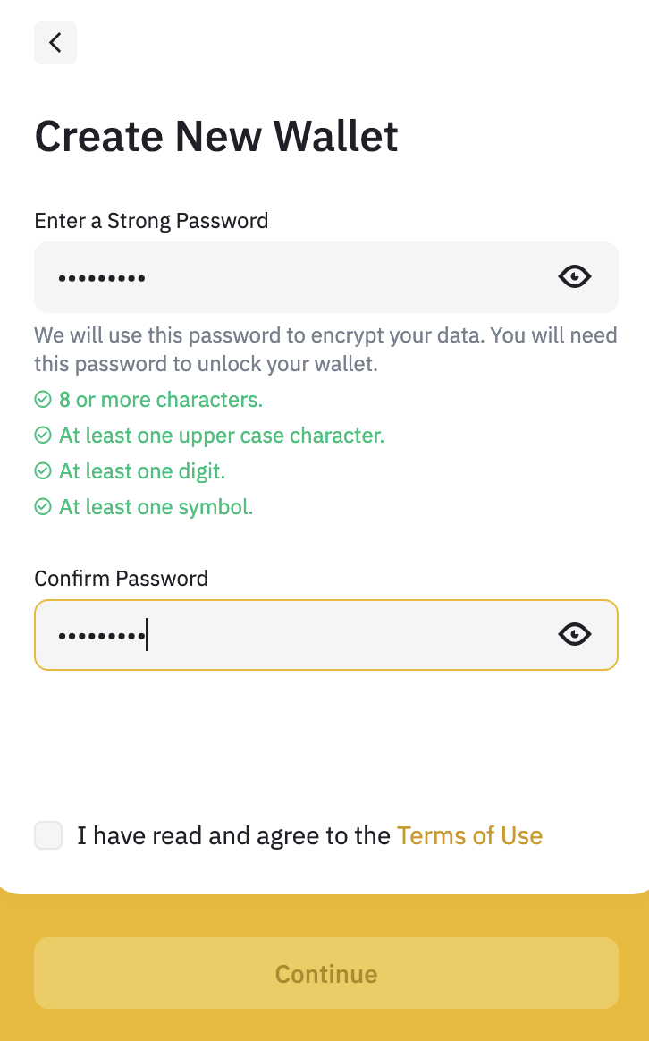This screenshot has height=1041, width=649.
Task: Click the password encryption description text
Action: pos(325,349)
